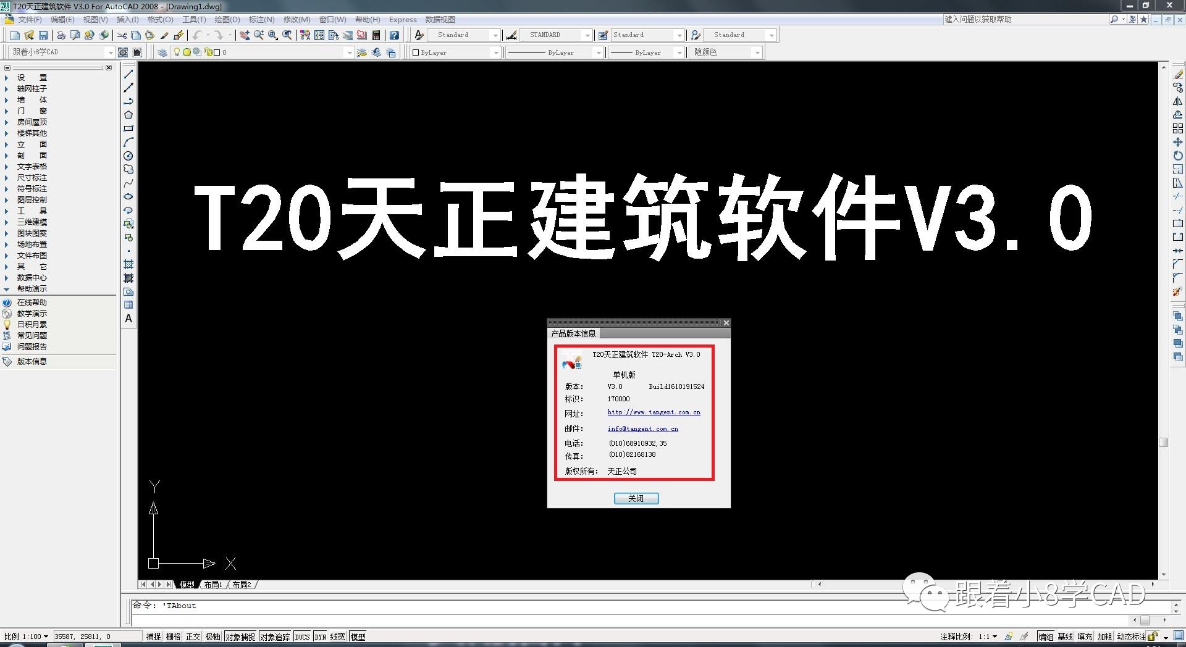Select the Spline draw tool

128,183
